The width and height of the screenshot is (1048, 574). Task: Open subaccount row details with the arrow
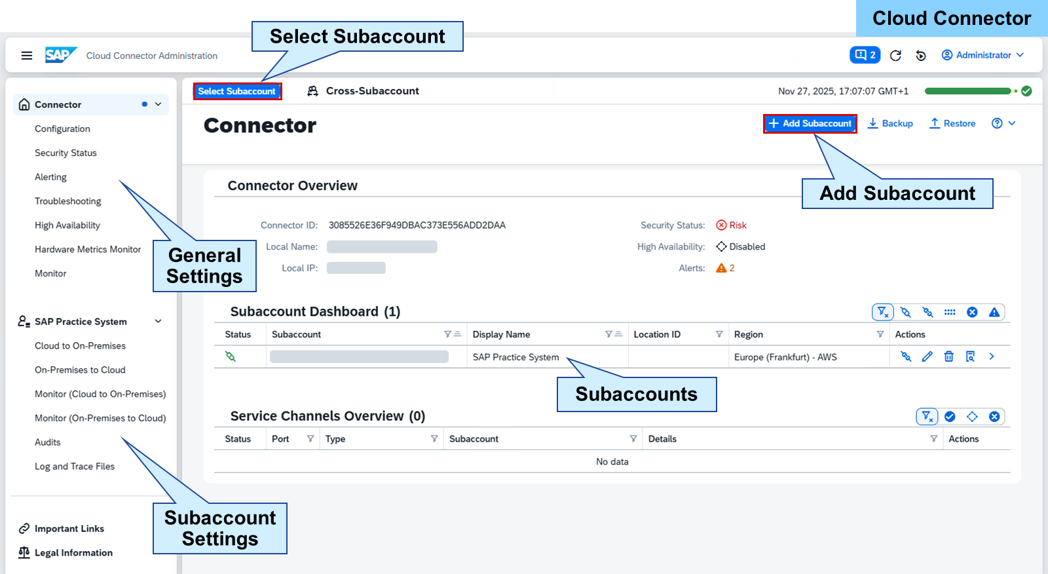[x=992, y=356]
